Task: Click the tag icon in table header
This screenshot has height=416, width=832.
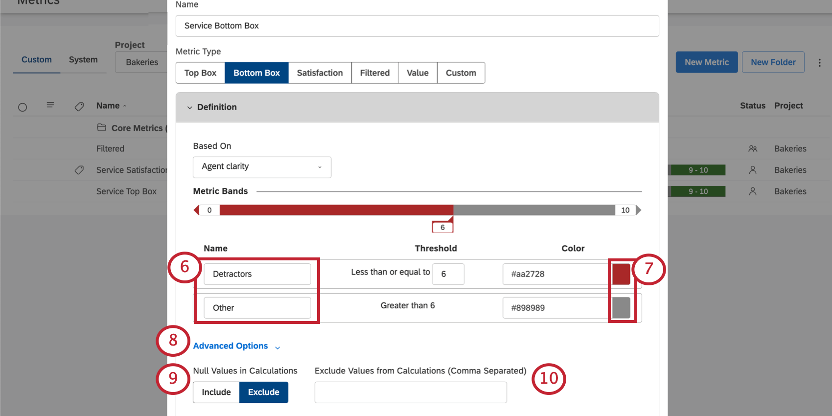Action: pos(79,106)
